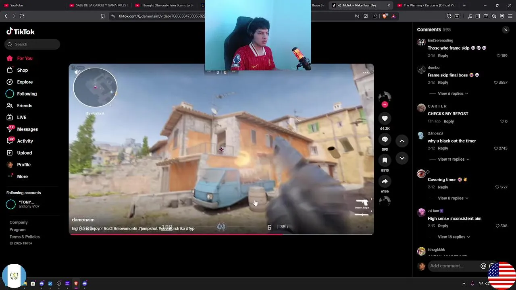Click the comments bubble icon showing 595
516x290 pixels.
click(385, 139)
